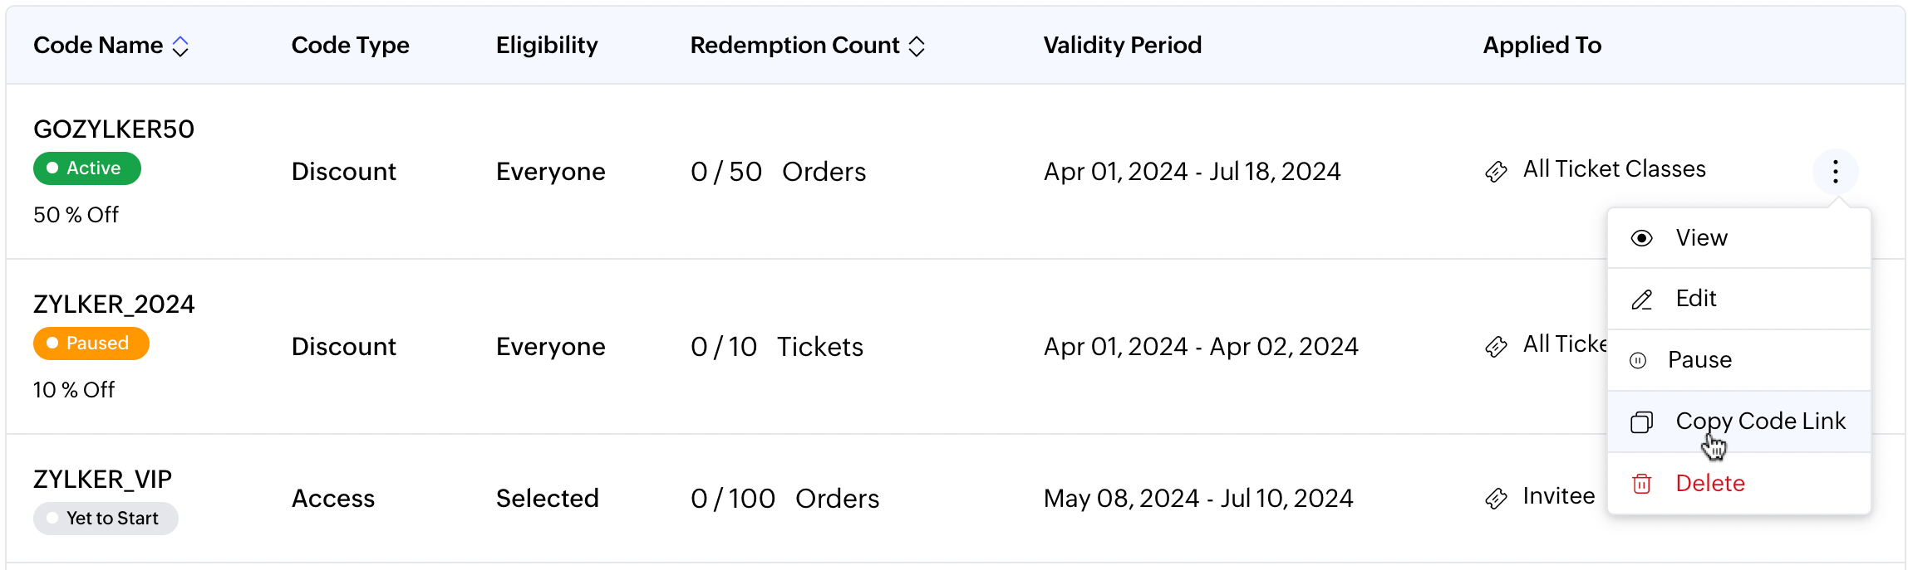
Task: Click the three-dot menu for GOZYLKER50
Action: [1835, 172]
